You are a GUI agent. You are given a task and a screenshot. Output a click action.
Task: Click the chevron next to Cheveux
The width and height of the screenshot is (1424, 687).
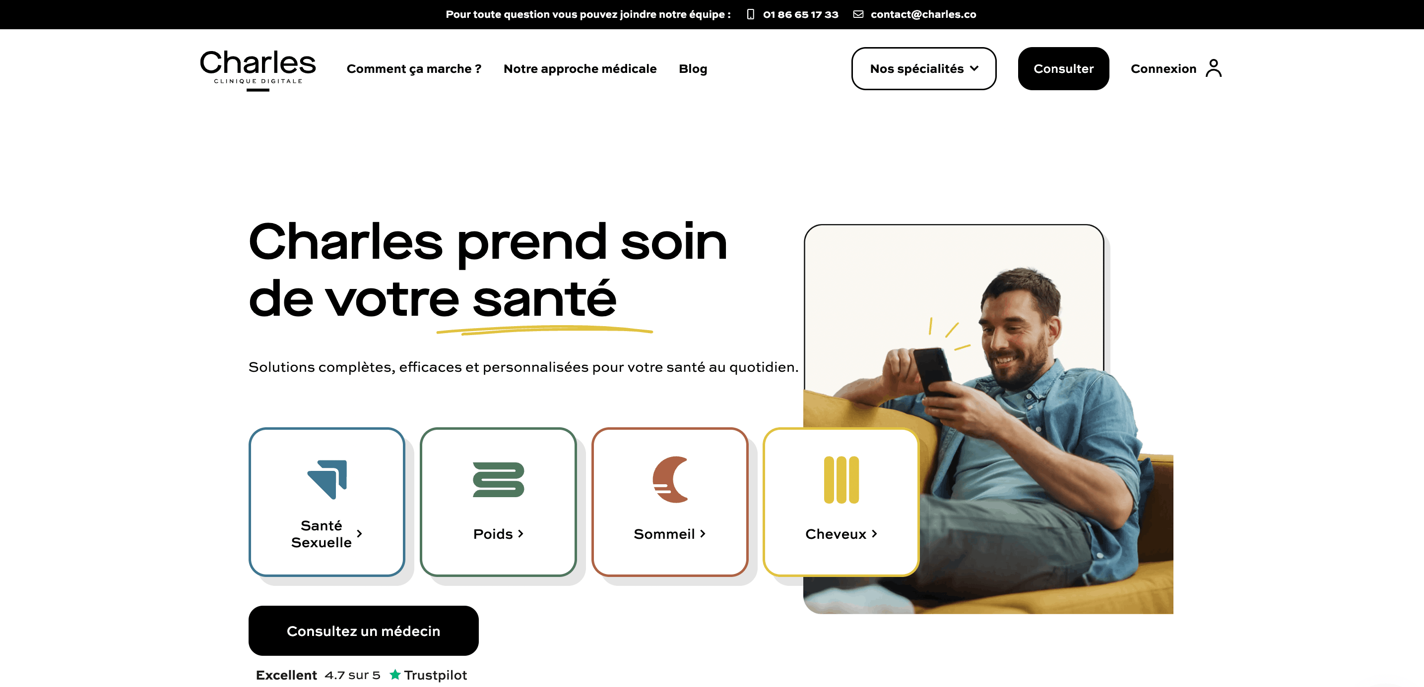pos(875,533)
